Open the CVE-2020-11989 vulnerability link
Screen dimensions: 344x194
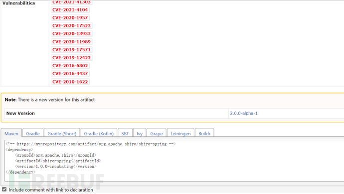(x=71, y=42)
